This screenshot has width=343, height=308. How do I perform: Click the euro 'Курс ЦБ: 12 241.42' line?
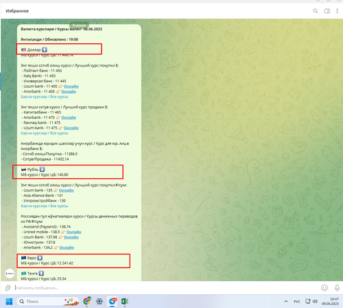click(47, 263)
